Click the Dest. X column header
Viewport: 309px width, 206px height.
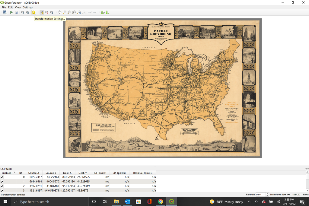67,173
